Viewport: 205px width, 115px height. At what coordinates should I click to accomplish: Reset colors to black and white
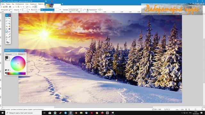click(6, 60)
